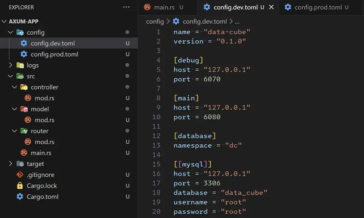Image resolution: width=364 pixels, height=218 pixels.
Task: Click the lock icon beside Cargo.lock
Action: coord(20,186)
